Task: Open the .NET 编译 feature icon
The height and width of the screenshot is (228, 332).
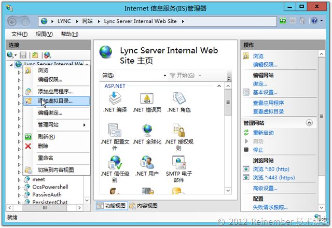Action: pos(115,98)
